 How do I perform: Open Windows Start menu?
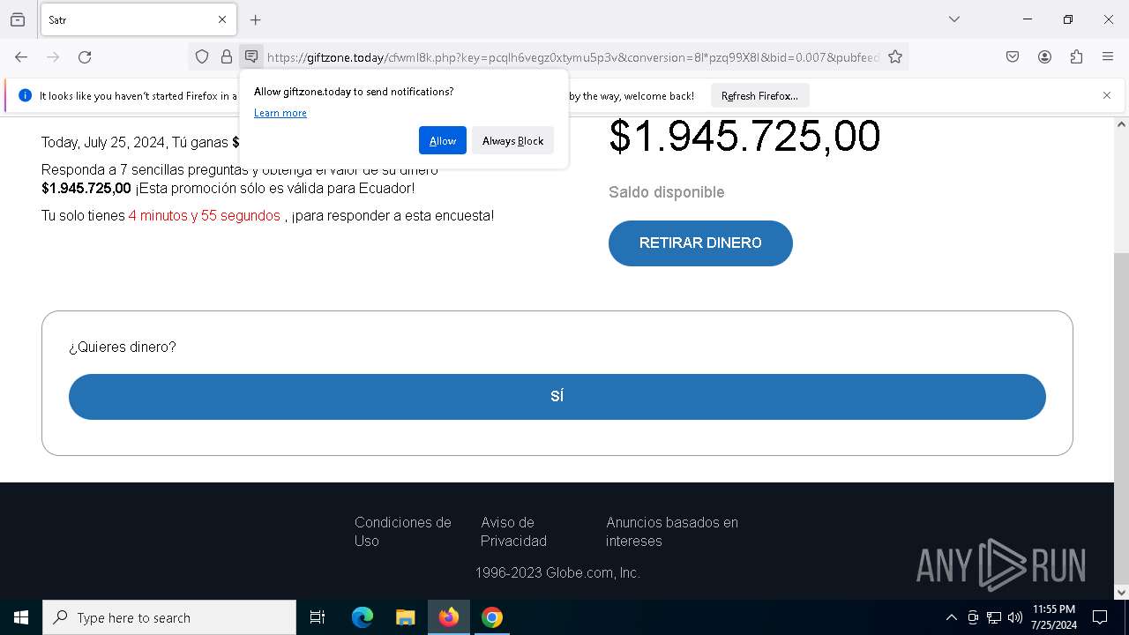pyautogui.click(x=21, y=617)
